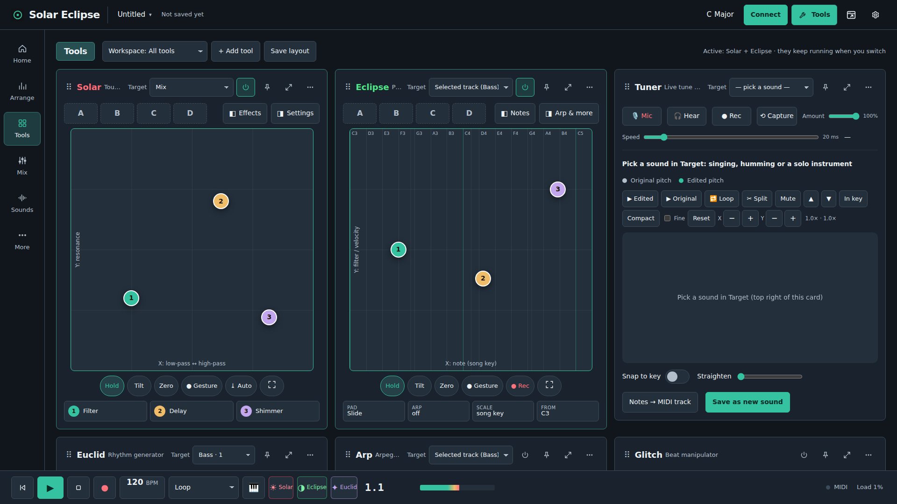Toggle Solar tool power button
The width and height of the screenshot is (897, 504).
[246, 87]
